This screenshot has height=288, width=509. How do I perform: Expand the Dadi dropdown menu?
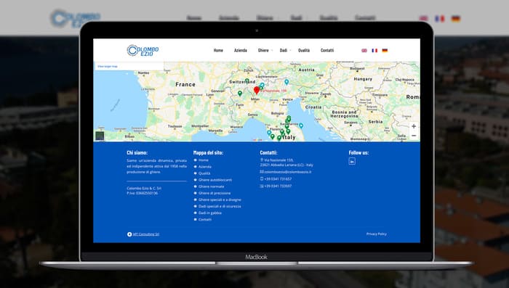pyautogui.click(x=285, y=50)
